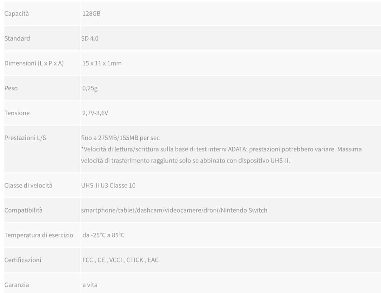Click the Classe di velocità label

point(28,185)
